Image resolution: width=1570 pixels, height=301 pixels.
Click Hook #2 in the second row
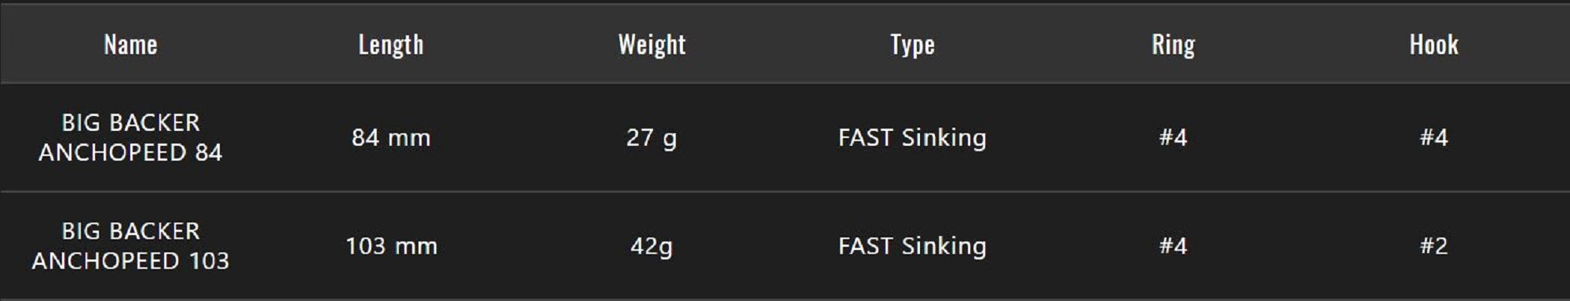[x=1433, y=246]
